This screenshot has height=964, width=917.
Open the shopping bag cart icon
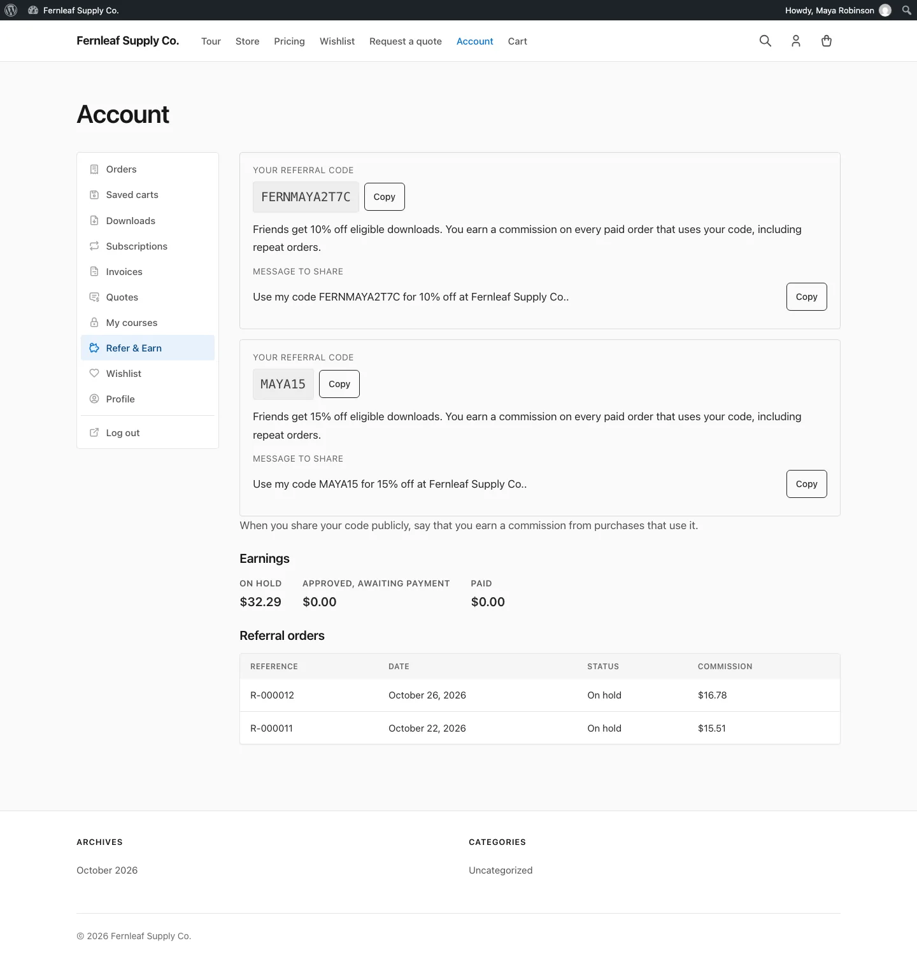827,41
